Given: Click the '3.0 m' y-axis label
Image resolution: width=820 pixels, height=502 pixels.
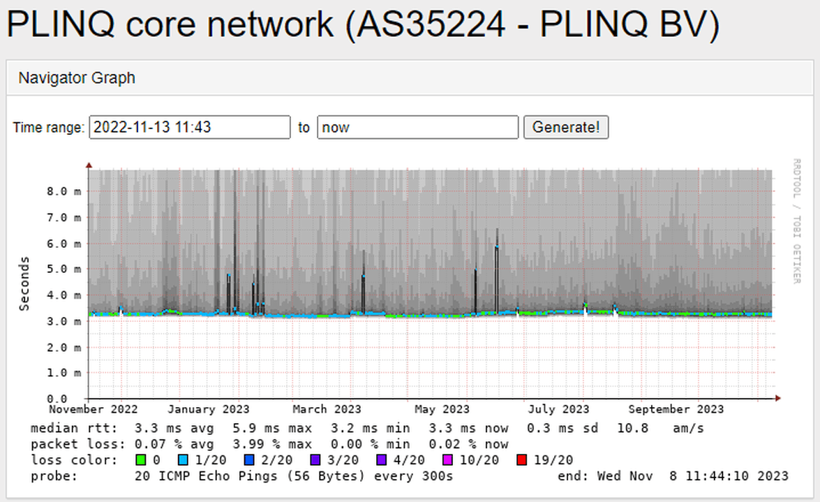Looking at the screenshot, I should coord(64,321).
